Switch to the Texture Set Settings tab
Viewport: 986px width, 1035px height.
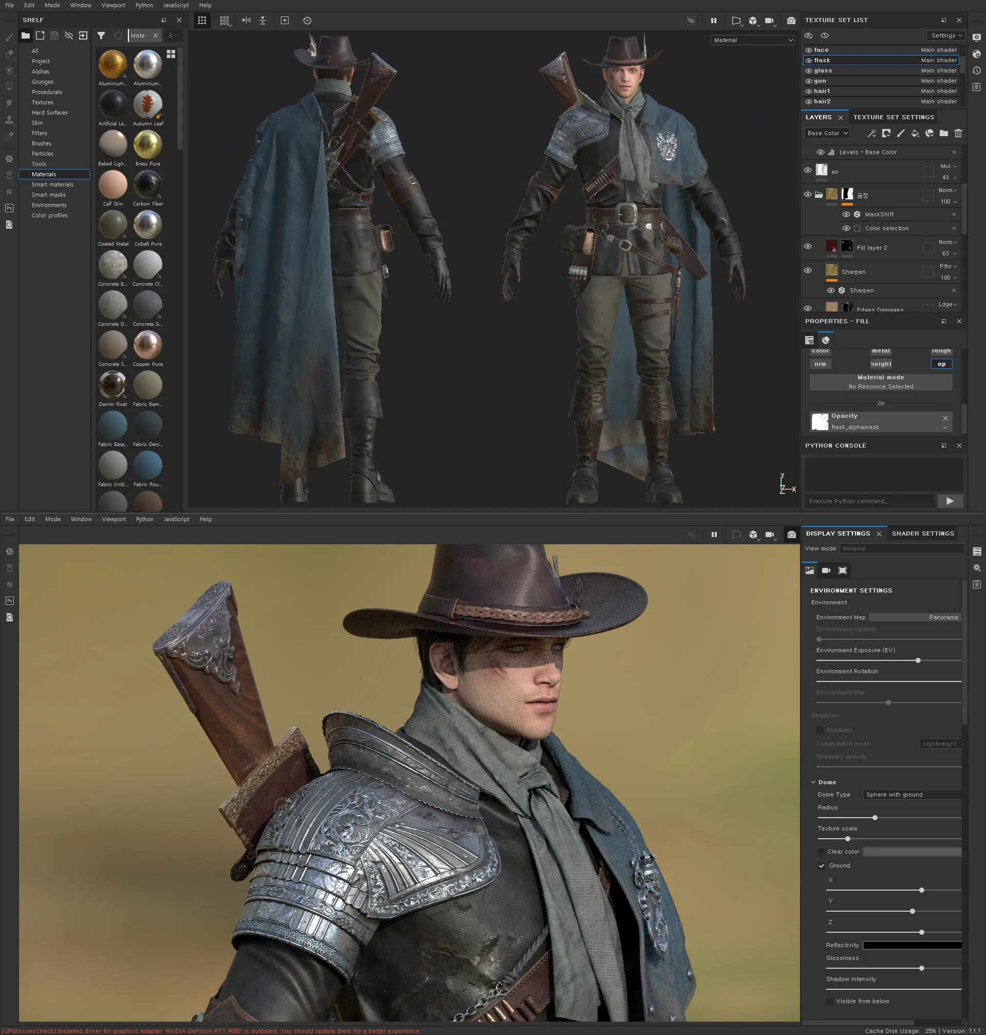[894, 117]
